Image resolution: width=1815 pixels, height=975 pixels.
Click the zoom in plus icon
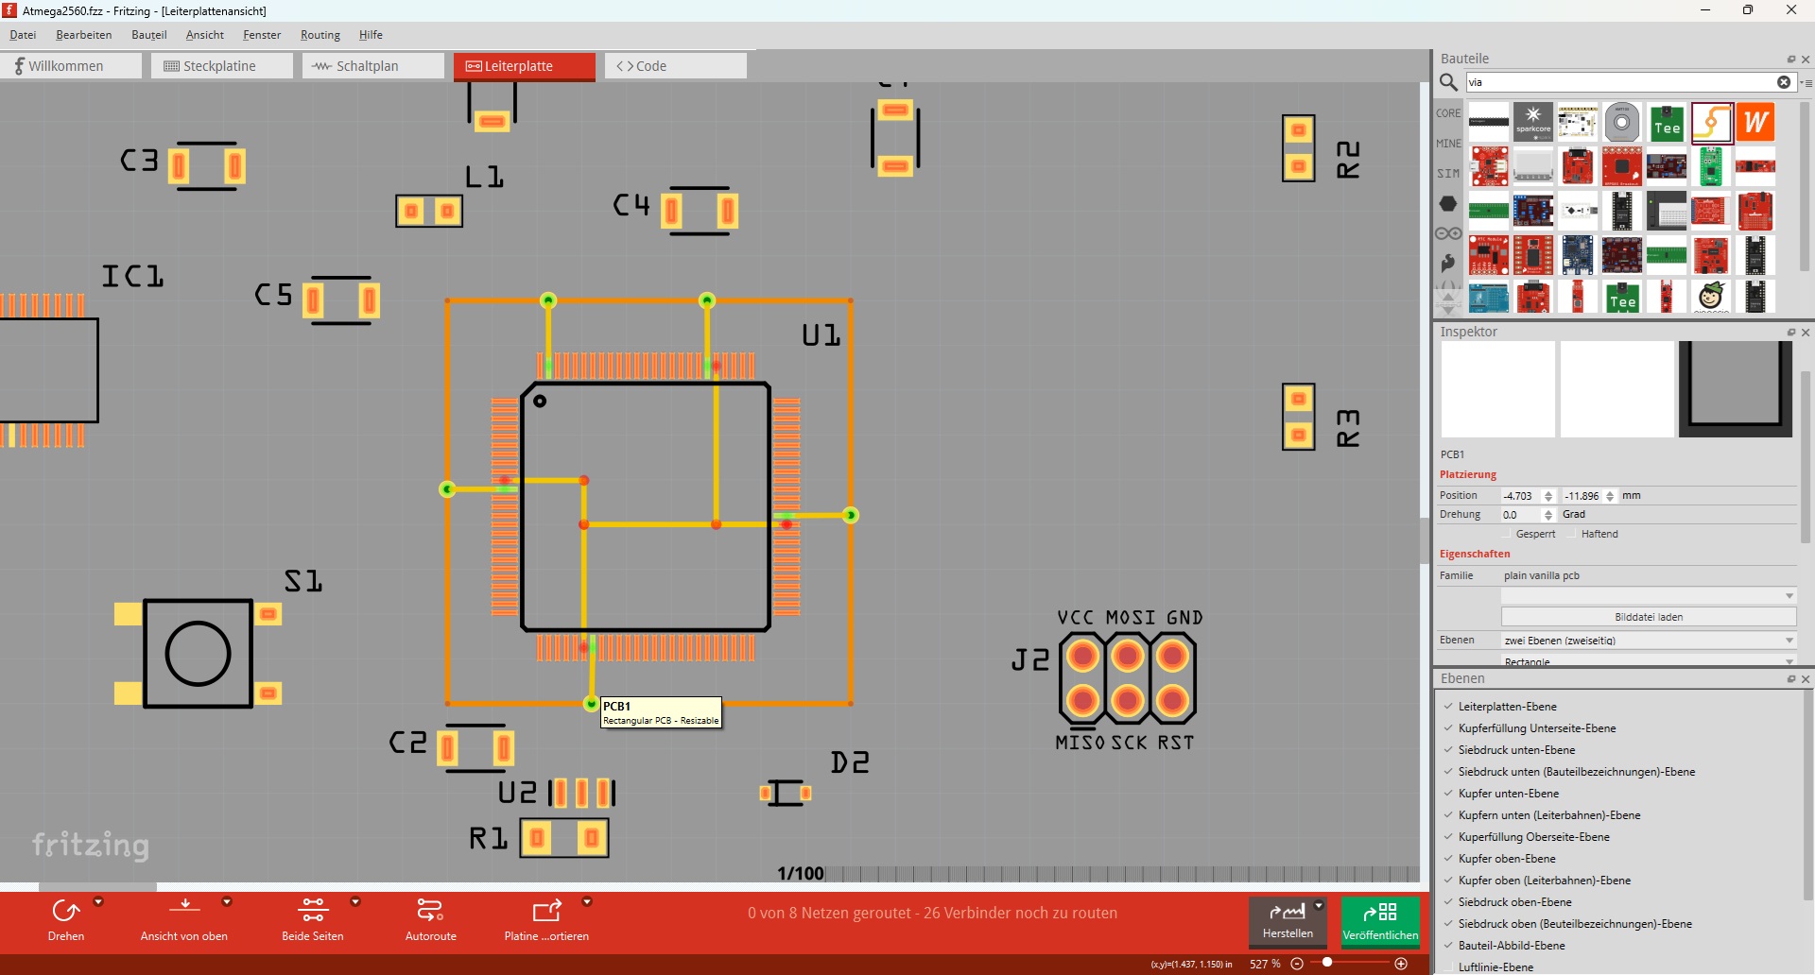[1401, 964]
